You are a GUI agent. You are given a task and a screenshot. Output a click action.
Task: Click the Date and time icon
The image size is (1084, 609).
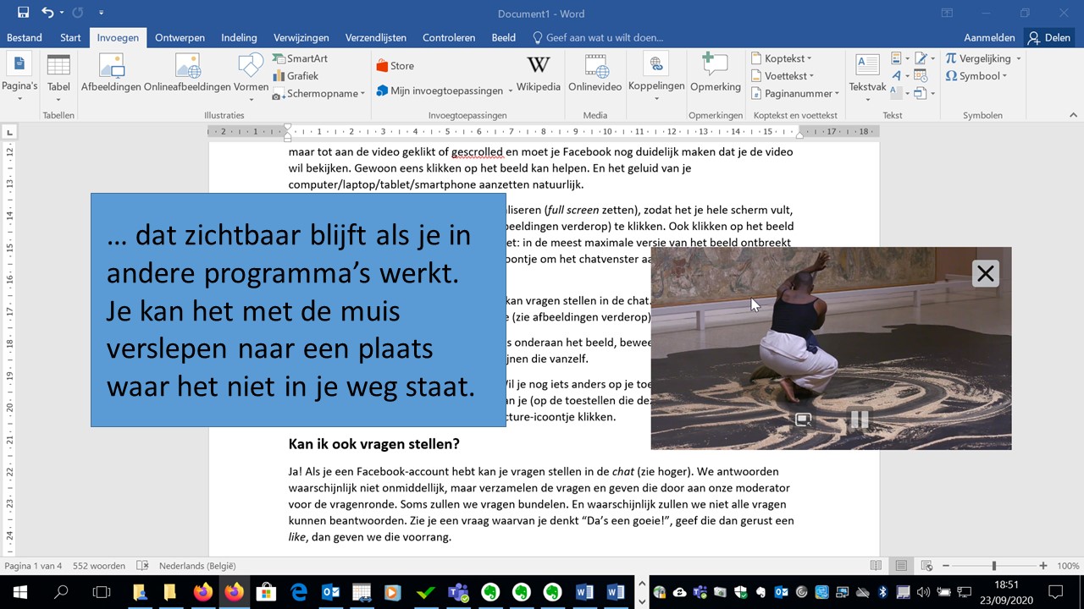(921, 76)
